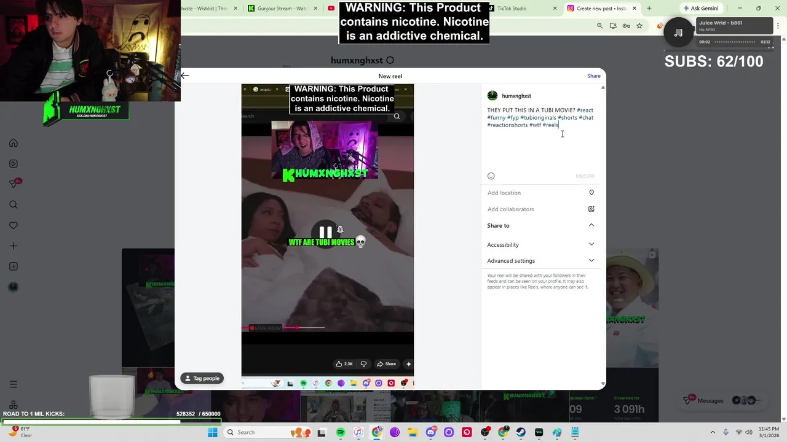Viewport: 787px width, 442px height.
Task: Open the emoji picker under caption
Action: (x=491, y=176)
